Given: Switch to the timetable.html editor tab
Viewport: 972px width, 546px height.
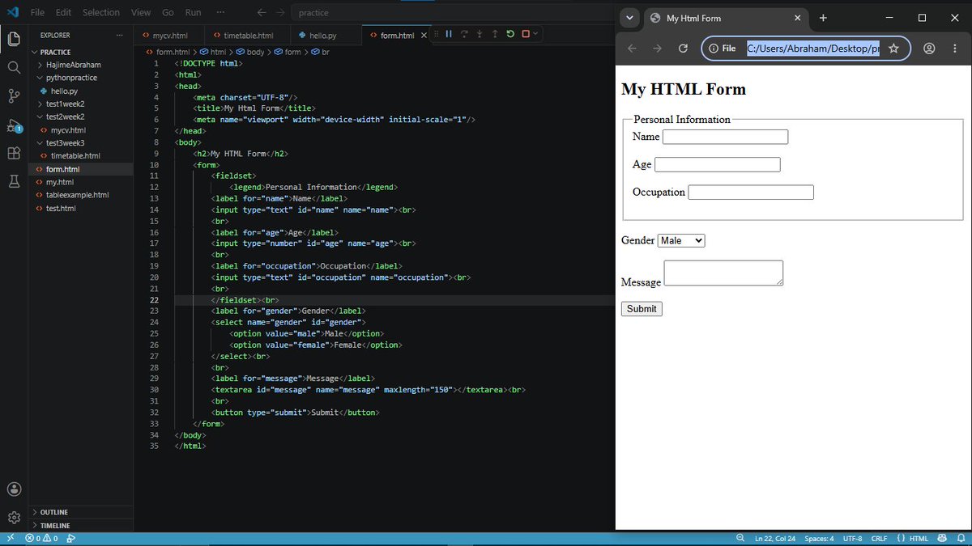Looking at the screenshot, I should (x=248, y=36).
